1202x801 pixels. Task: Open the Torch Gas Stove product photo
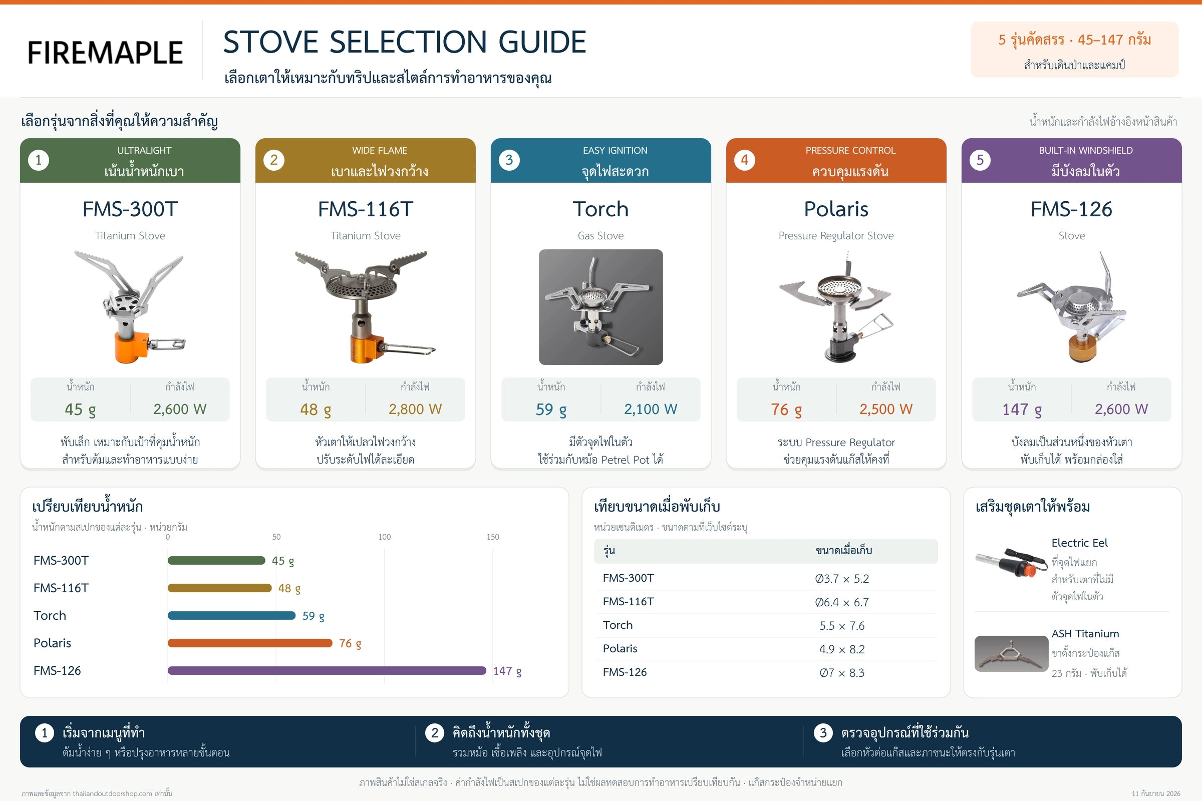click(601, 307)
